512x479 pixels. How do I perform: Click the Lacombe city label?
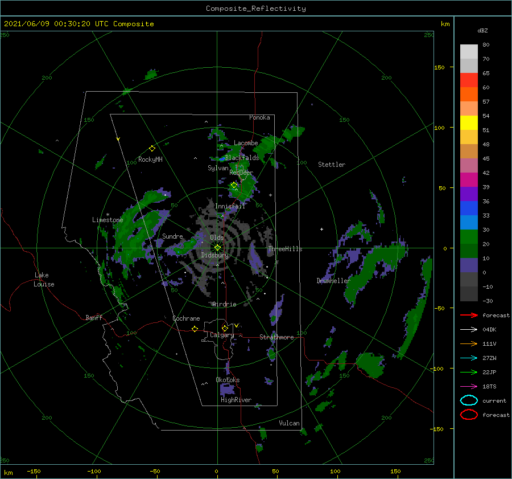point(246,143)
